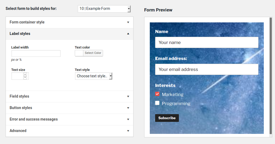Expand the Field styles section arrow
275x144 pixels.
tap(128, 97)
